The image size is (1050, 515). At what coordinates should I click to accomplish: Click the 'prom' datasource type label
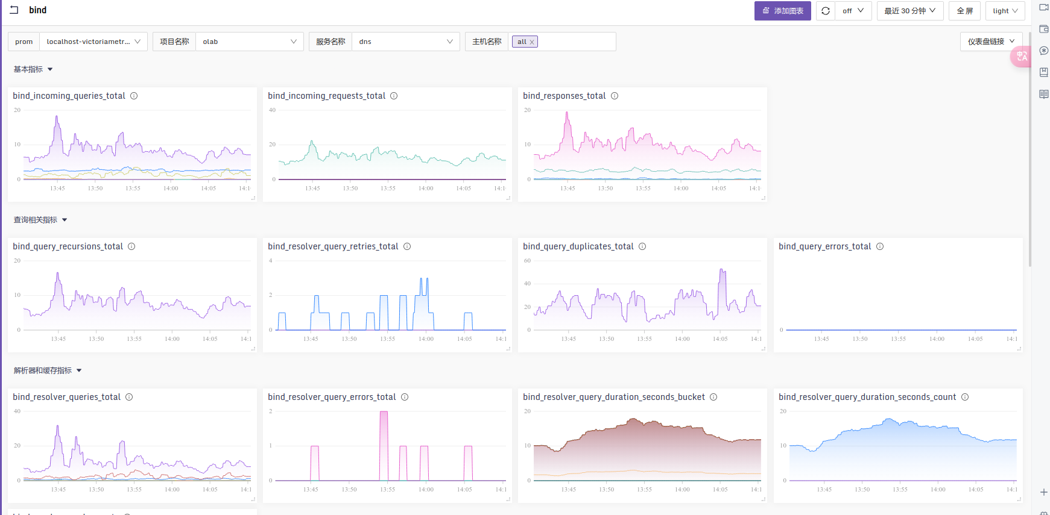[x=24, y=42]
